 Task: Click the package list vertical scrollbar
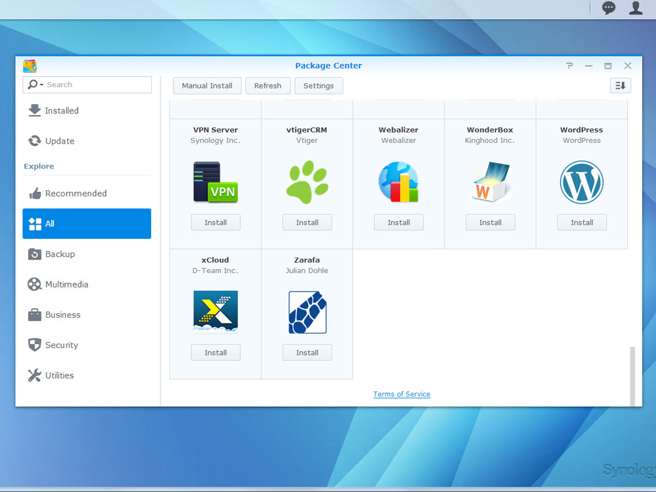[632, 375]
